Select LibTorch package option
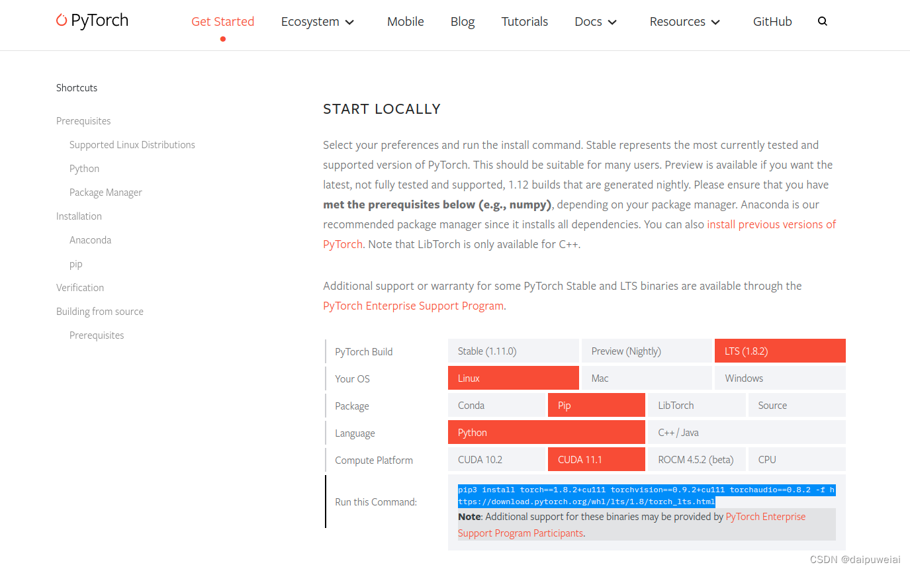910x571 pixels. [x=697, y=405]
